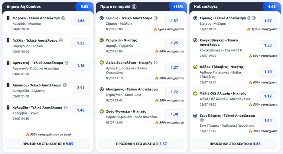Click the 0% badge next to Μαρόκο
The width and height of the screenshot is (283, 154).
63,18
